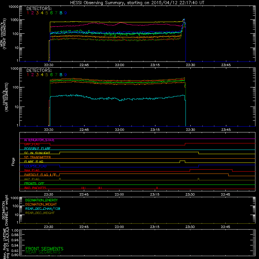Image resolution: width=259 pixels, height=259 pixels.
Task: Select detector 8 in front segments legend
Action: pos(61,13)
